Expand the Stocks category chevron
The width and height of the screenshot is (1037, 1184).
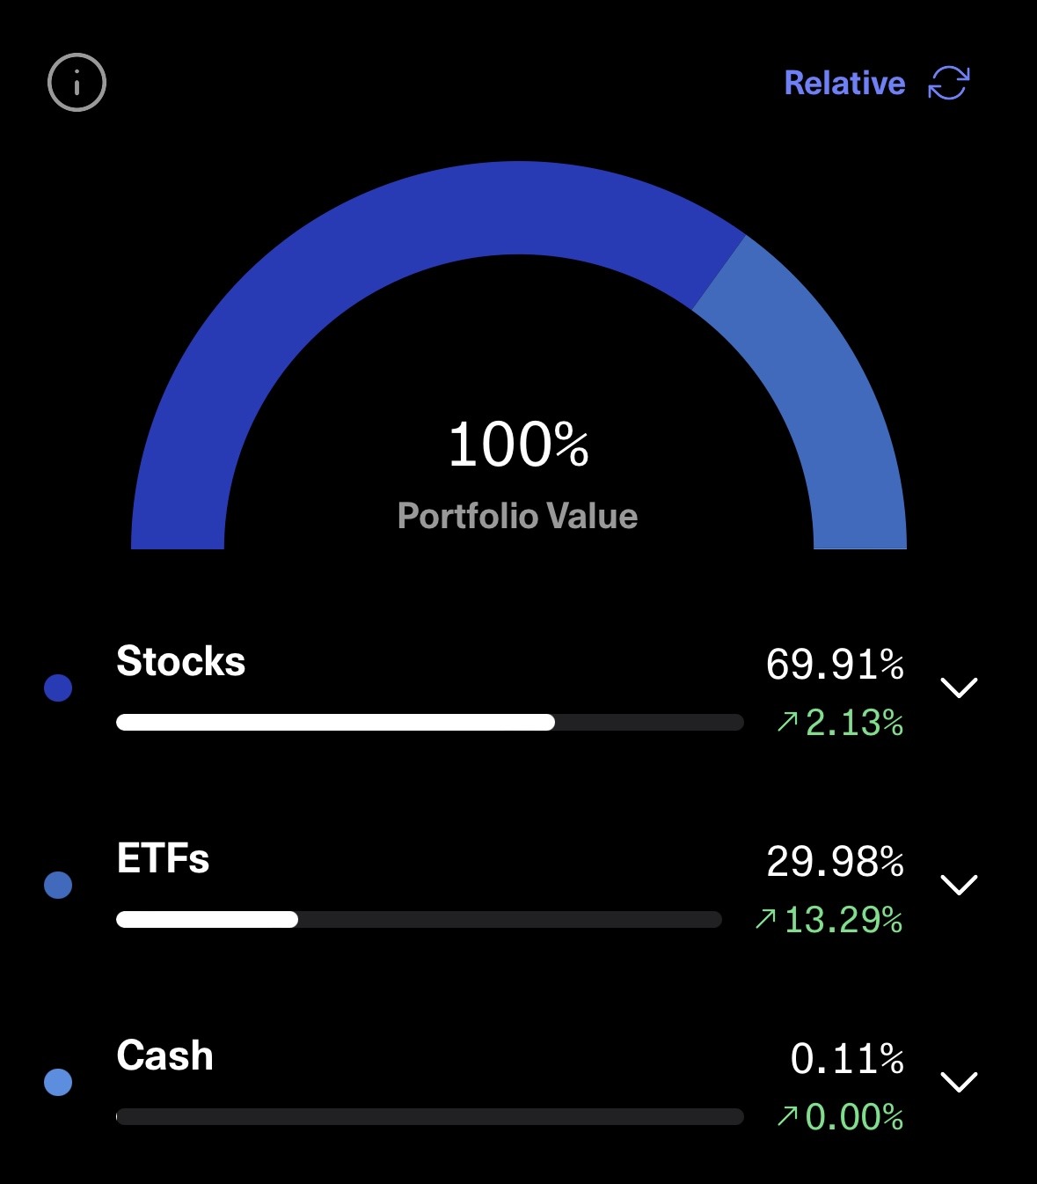tap(959, 688)
